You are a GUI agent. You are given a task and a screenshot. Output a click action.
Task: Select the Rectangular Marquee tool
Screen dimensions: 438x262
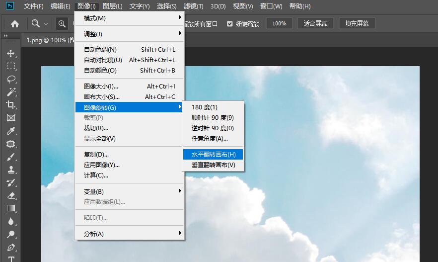coord(11,66)
